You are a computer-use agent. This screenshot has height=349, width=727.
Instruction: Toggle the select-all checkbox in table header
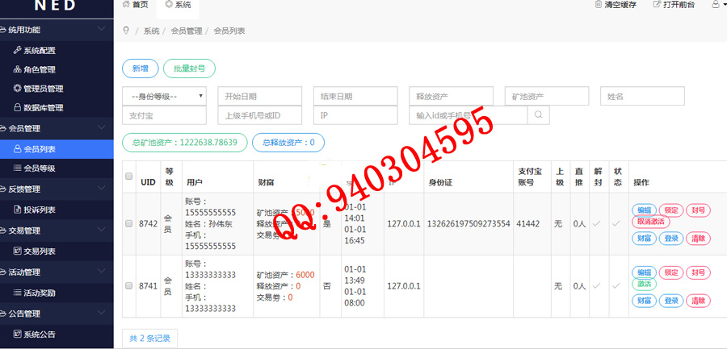[x=128, y=177]
